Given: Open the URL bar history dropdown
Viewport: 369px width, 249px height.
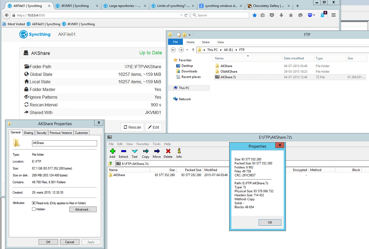Looking at the screenshot, I should pyautogui.click(x=182, y=15).
